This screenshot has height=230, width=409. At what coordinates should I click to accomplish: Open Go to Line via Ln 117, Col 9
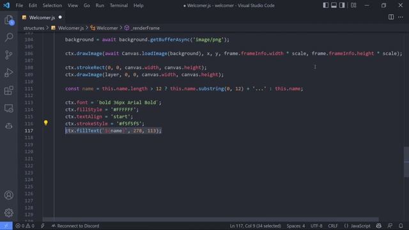point(255,226)
